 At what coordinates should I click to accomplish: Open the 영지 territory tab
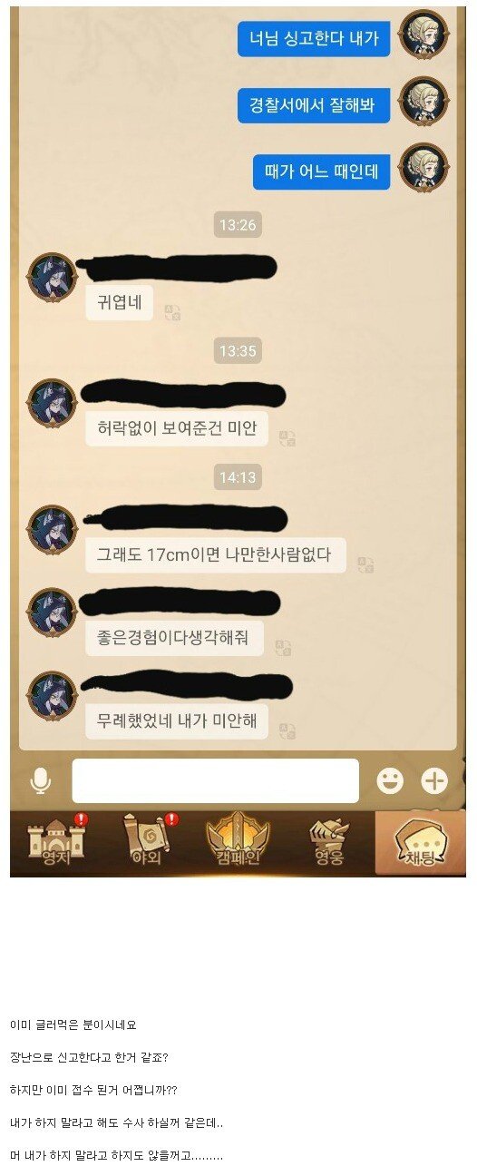tap(56, 840)
